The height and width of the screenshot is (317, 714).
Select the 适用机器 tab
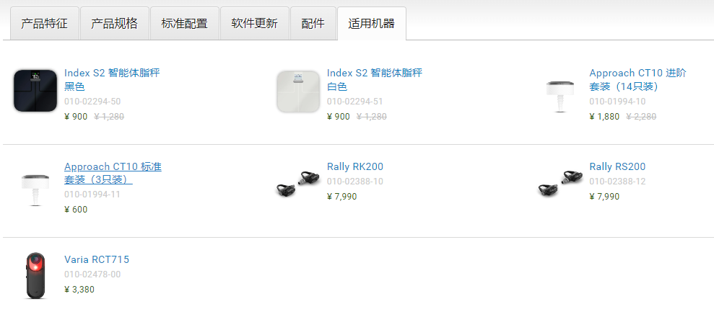(372, 24)
